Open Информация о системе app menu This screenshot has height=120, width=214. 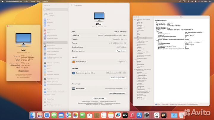(x=14, y=1)
